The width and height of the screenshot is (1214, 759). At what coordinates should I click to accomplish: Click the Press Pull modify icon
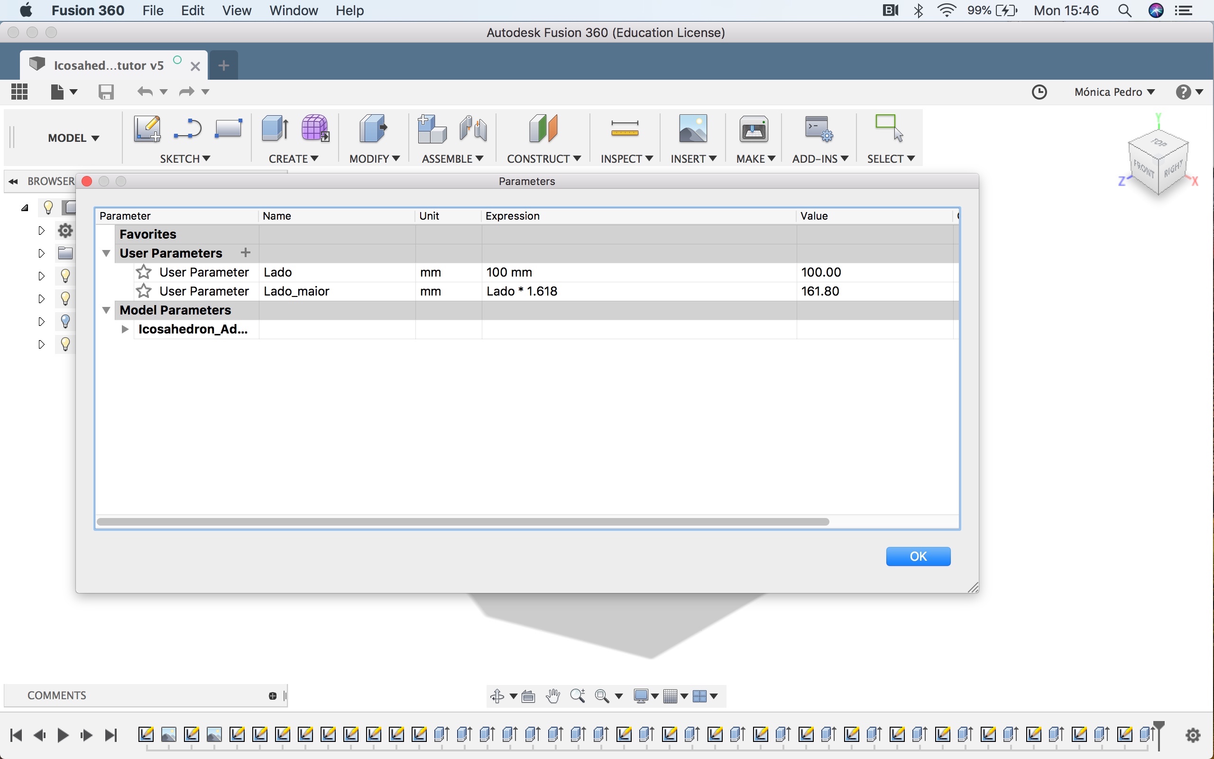pyautogui.click(x=374, y=129)
